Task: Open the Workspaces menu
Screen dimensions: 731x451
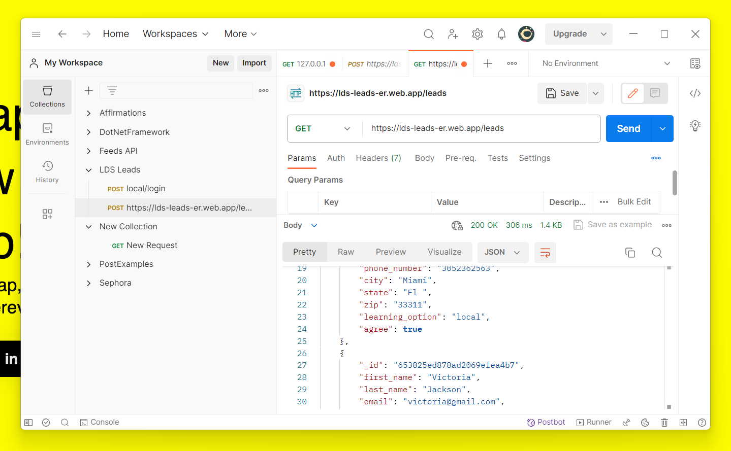Action: pos(176,34)
